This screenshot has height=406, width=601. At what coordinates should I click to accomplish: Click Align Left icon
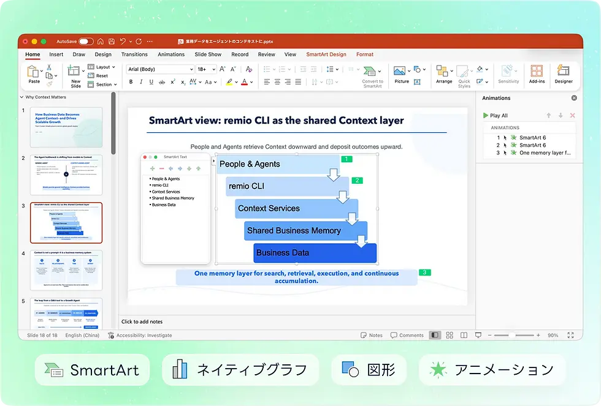pyautogui.click(x=267, y=82)
